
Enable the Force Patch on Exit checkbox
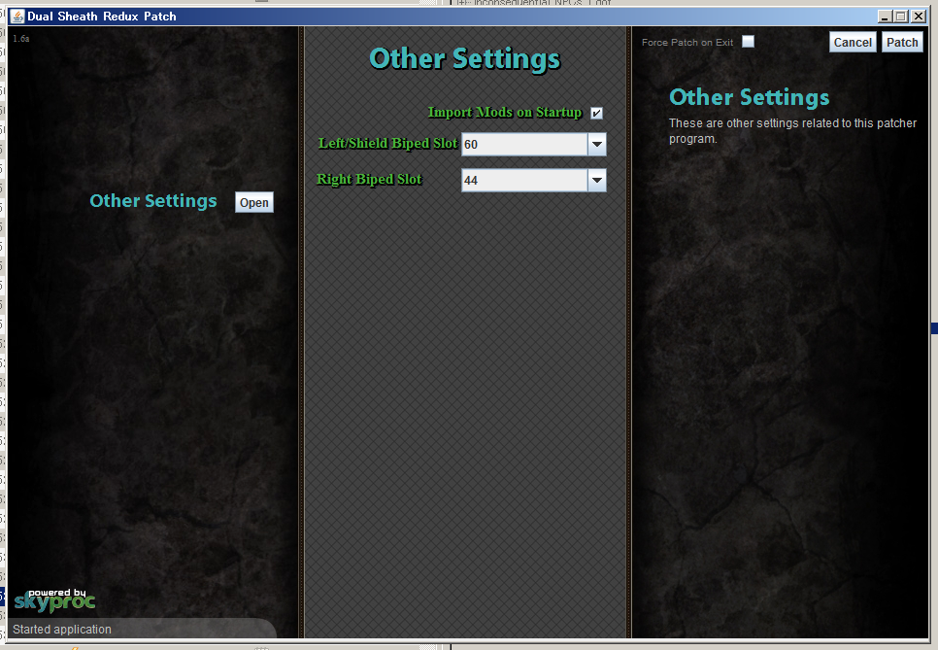tap(748, 42)
